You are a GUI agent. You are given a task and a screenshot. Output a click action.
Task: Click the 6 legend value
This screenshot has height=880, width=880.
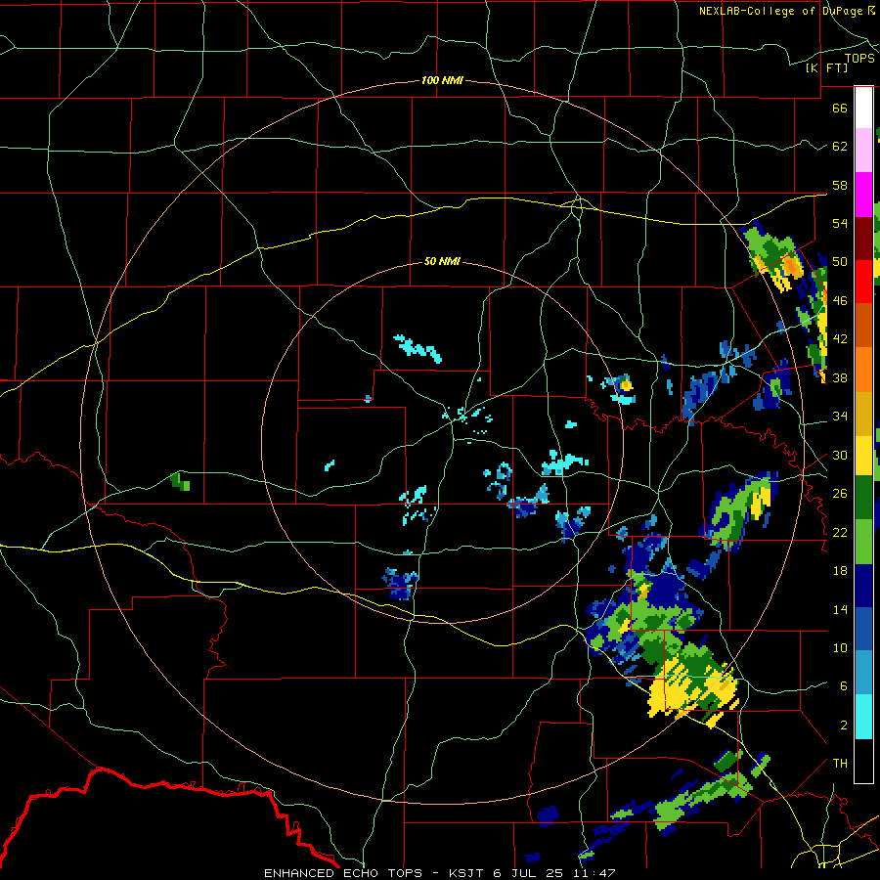(x=843, y=686)
